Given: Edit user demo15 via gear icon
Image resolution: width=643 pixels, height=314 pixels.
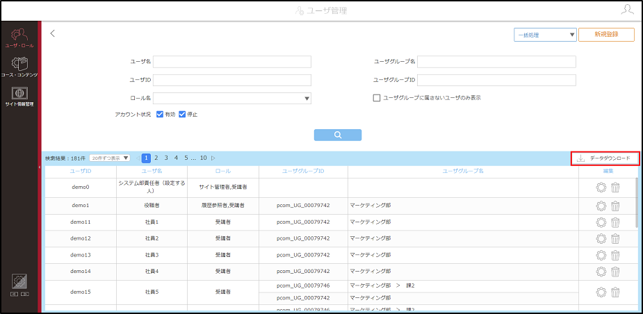Looking at the screenshot, I should coord(601,292).
